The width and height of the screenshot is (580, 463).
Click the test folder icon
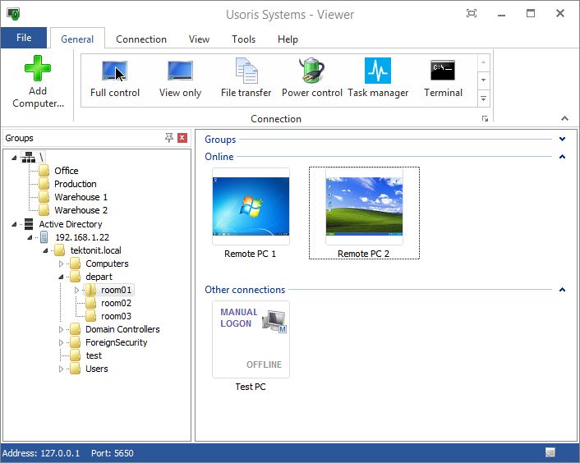click(75, 355)
